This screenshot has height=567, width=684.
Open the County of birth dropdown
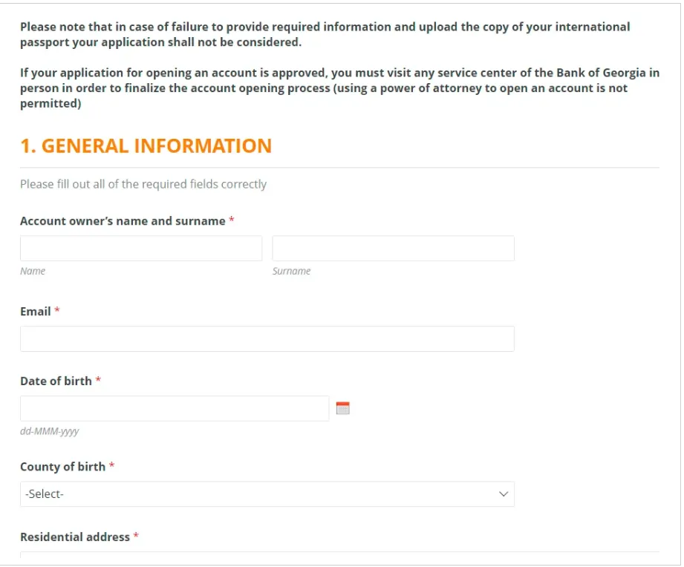(267, 494)
